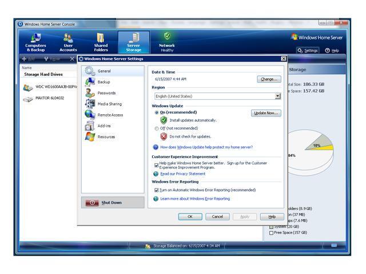Image resolution: width=366 pixels, height=274 pixels.
Task: Switch to Backup settings category
Action: point(113,82)
